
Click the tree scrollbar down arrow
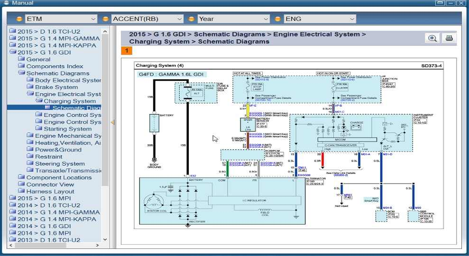coord(105,239)
